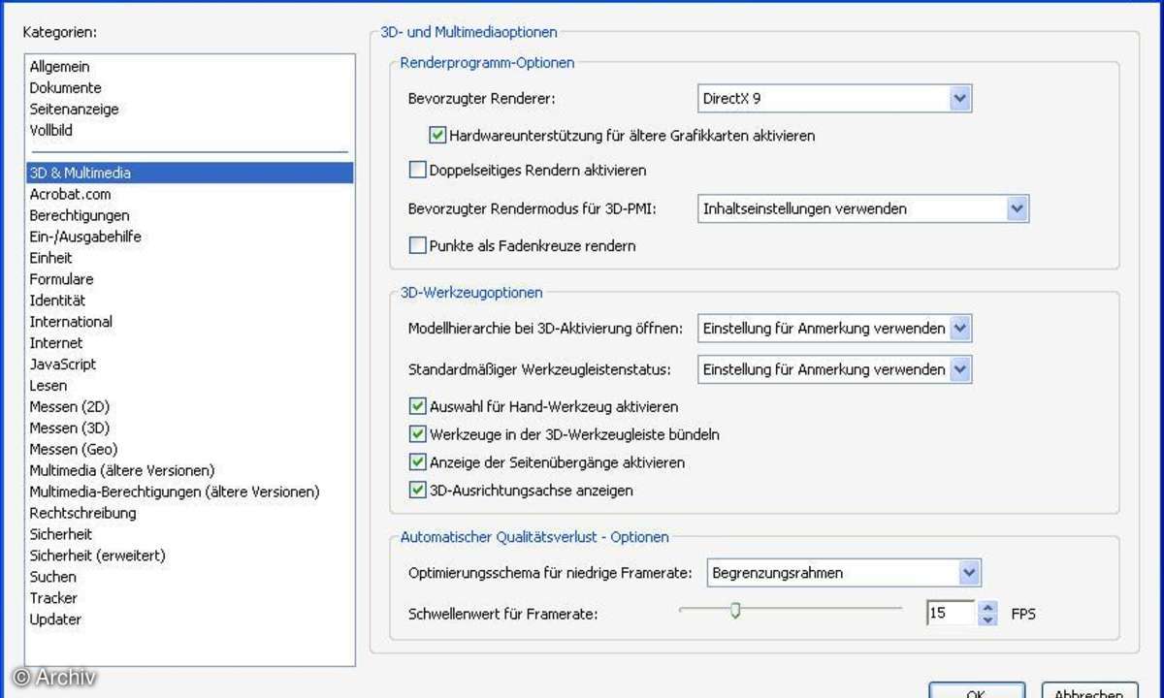This screenshot has height=698, width=1164.
Task: Select Messen (Geo) category
Action: point(189,450)
